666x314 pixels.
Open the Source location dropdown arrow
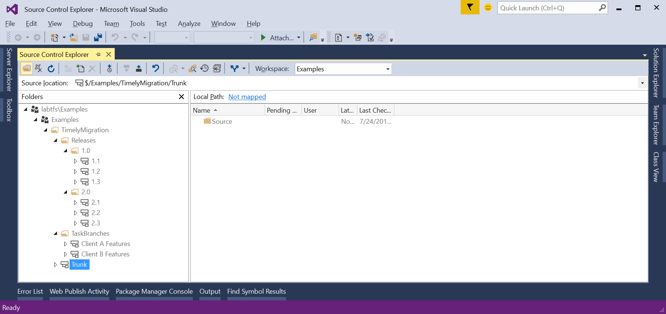642,83
